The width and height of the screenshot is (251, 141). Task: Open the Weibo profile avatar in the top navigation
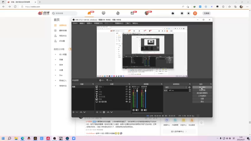[147, 13]
